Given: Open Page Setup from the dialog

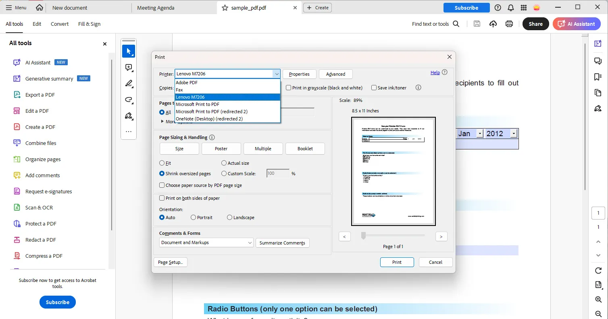Looking at the screenshot, I should click(x=170, y=262).
